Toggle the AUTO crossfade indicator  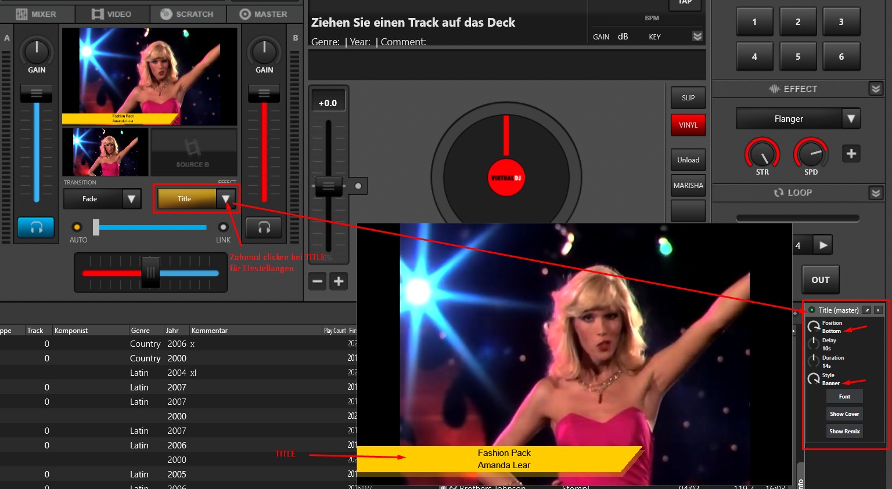(x=77, y=227)
